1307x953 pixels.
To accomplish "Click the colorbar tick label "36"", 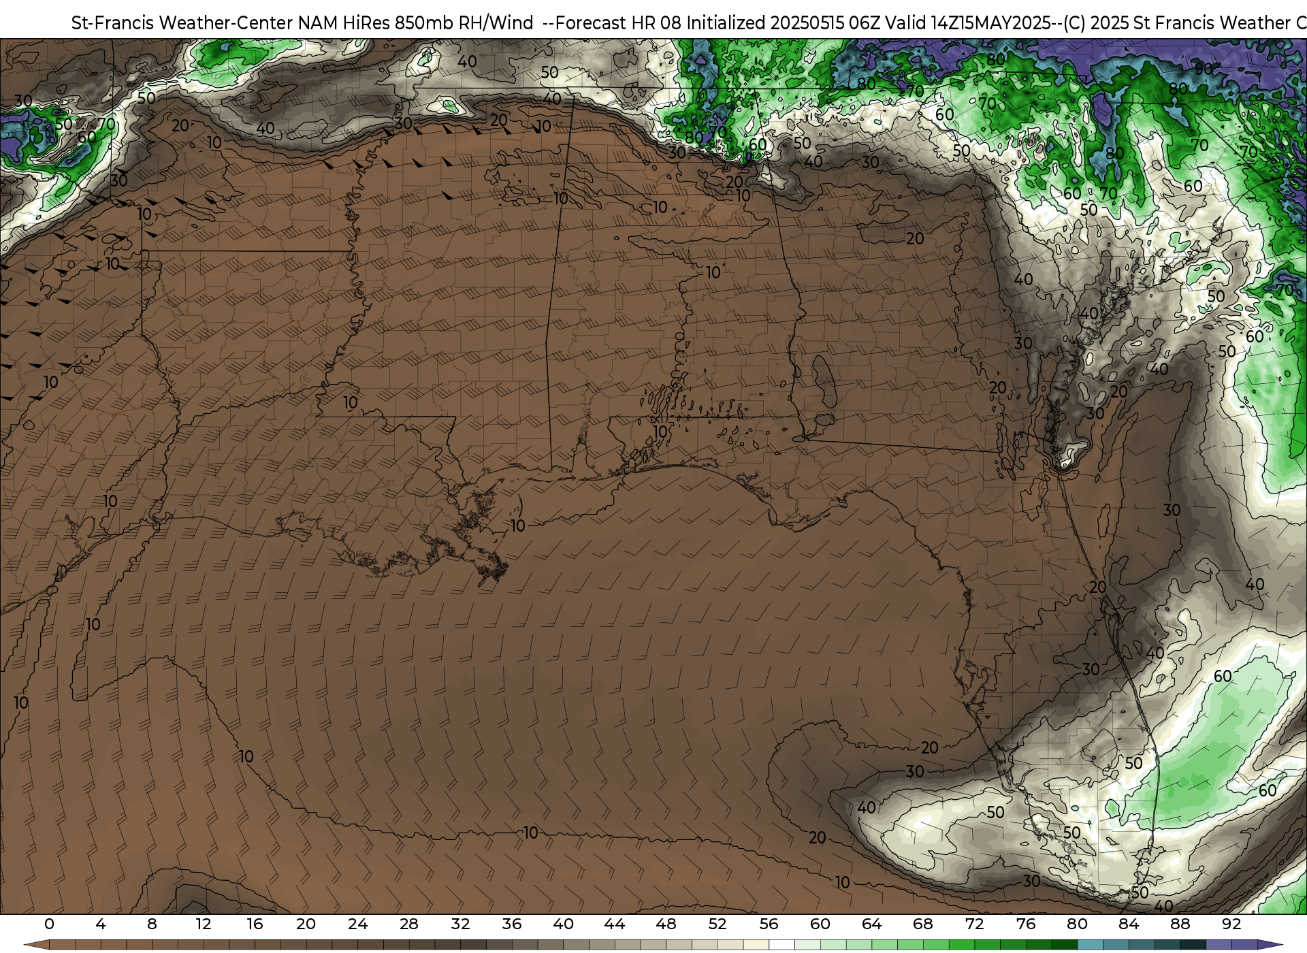I will point(512,924).
